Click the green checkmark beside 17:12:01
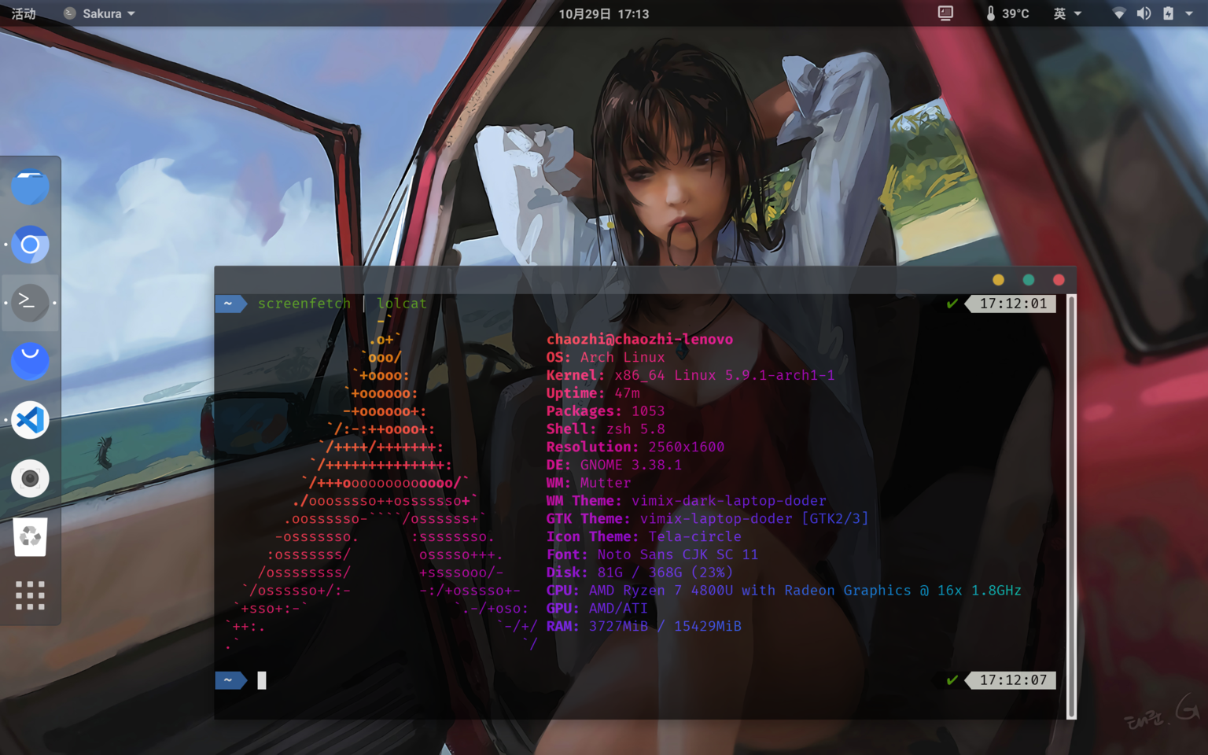1208x755 pixels. pyautogui.click(x=952, y=304)
